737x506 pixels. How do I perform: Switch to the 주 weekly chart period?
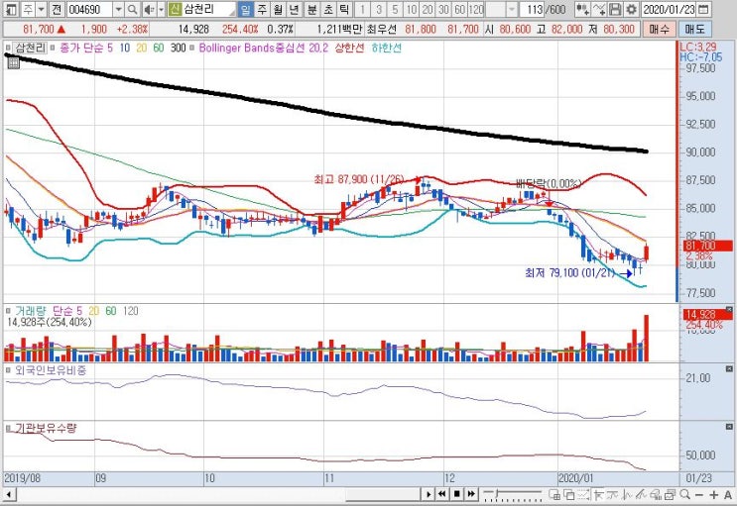click(262, 9)
